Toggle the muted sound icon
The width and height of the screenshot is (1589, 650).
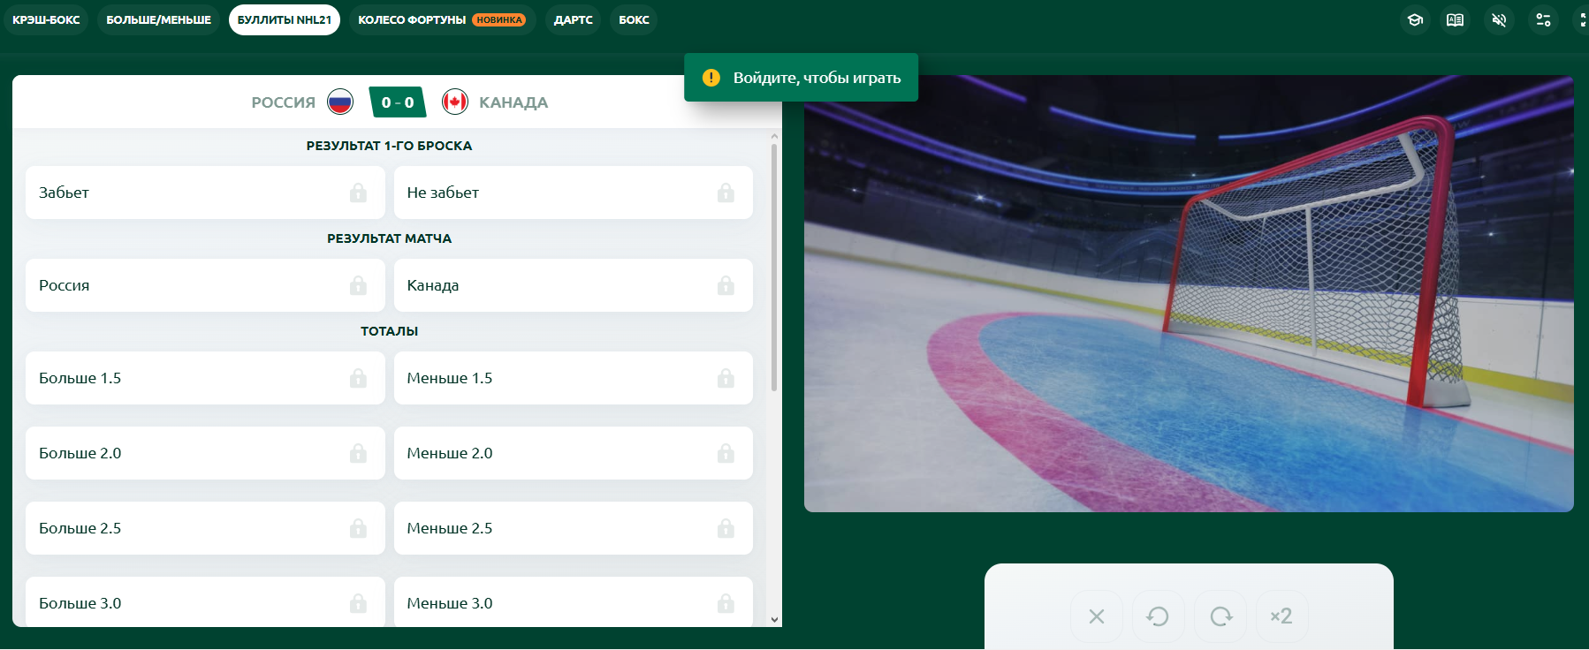(1499, 19)
